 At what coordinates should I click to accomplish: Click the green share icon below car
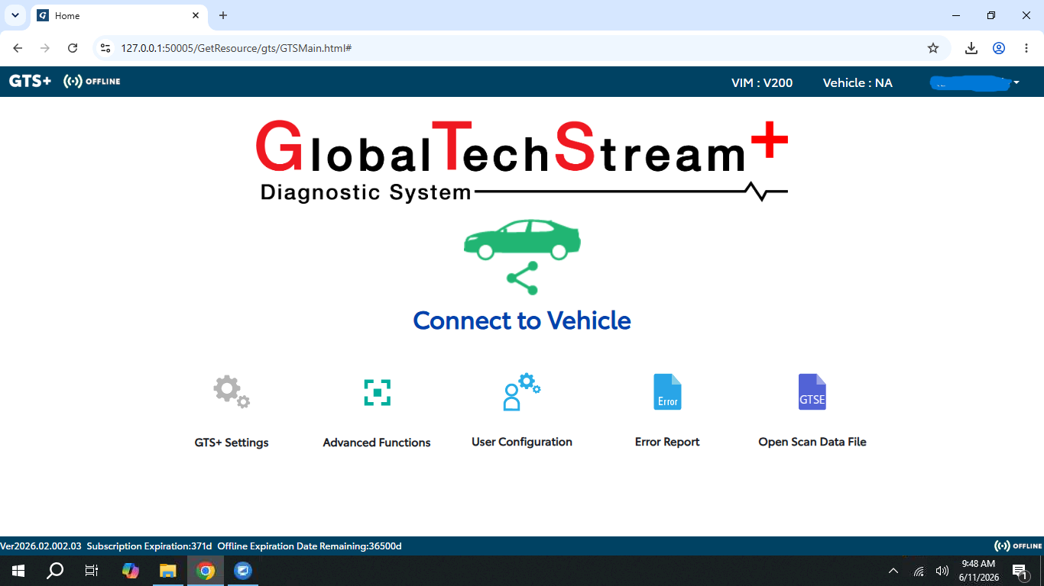(x=523, y=279)
